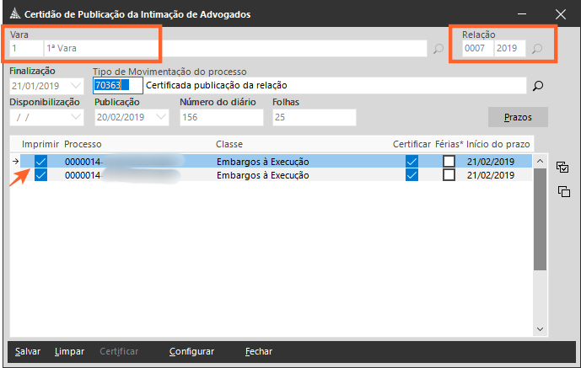Open the Finalização date dropdown

tap(76, 86)
